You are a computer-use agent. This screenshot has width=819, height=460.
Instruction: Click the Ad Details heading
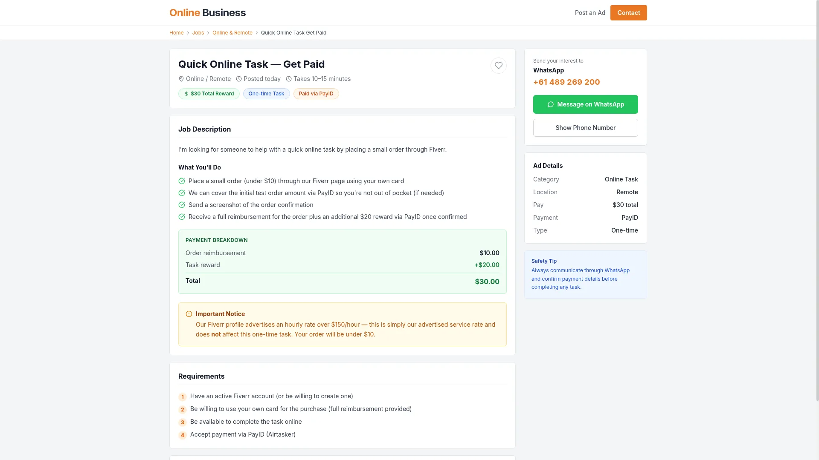pos(548,166)
